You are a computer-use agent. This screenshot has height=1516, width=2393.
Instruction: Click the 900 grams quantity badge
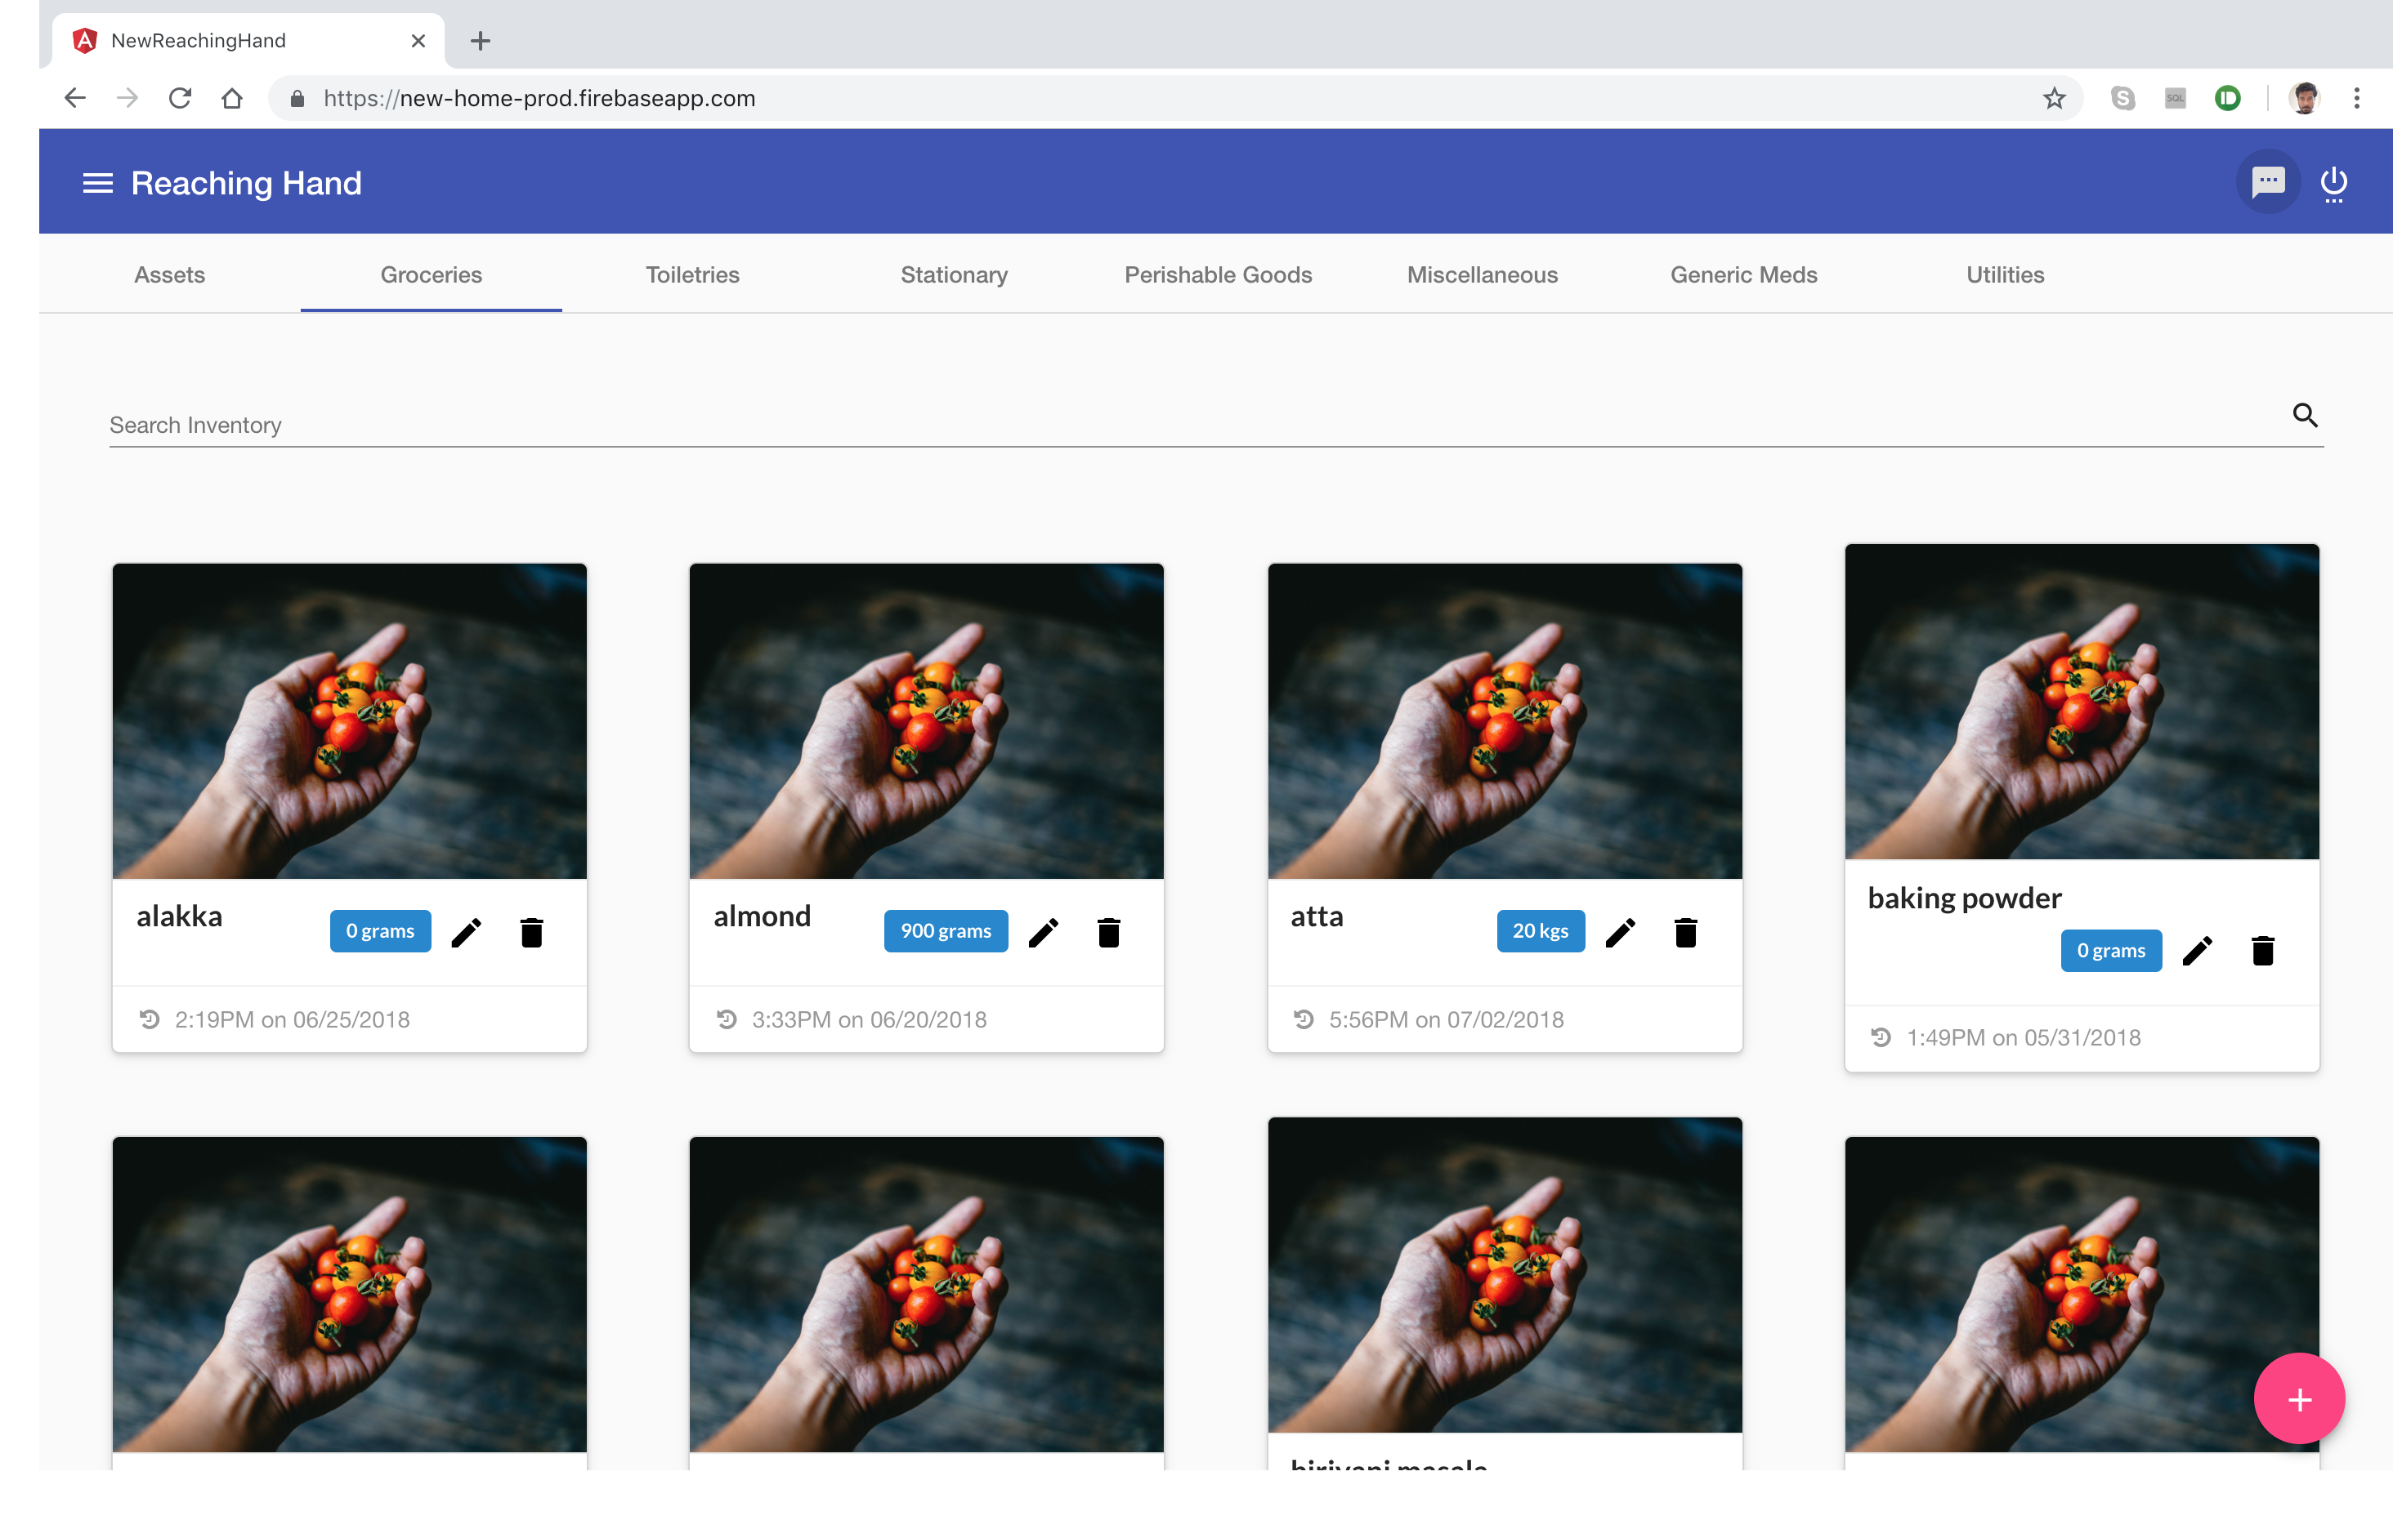pyautogui.click(x=945, y=931)
